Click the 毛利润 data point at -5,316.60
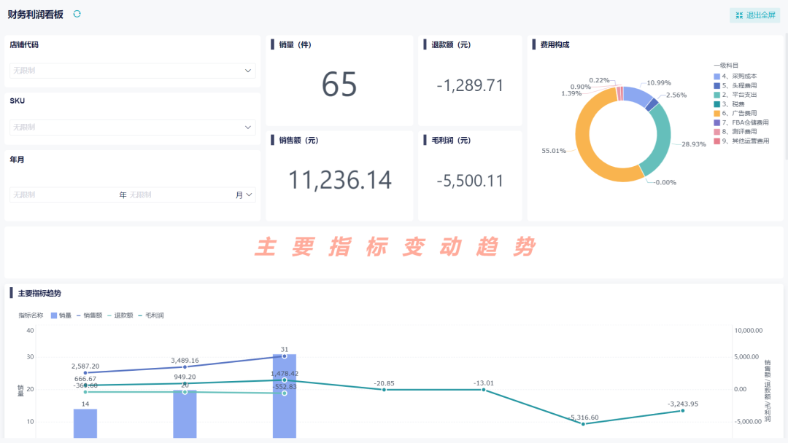Image resolution: width=788 pixels, height=443 pixels. point(583,424)
